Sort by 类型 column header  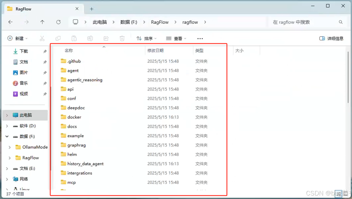click(x=199, y=51)
